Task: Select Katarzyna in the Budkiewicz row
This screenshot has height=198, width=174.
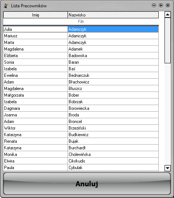Action: click(x=35, y=135)
